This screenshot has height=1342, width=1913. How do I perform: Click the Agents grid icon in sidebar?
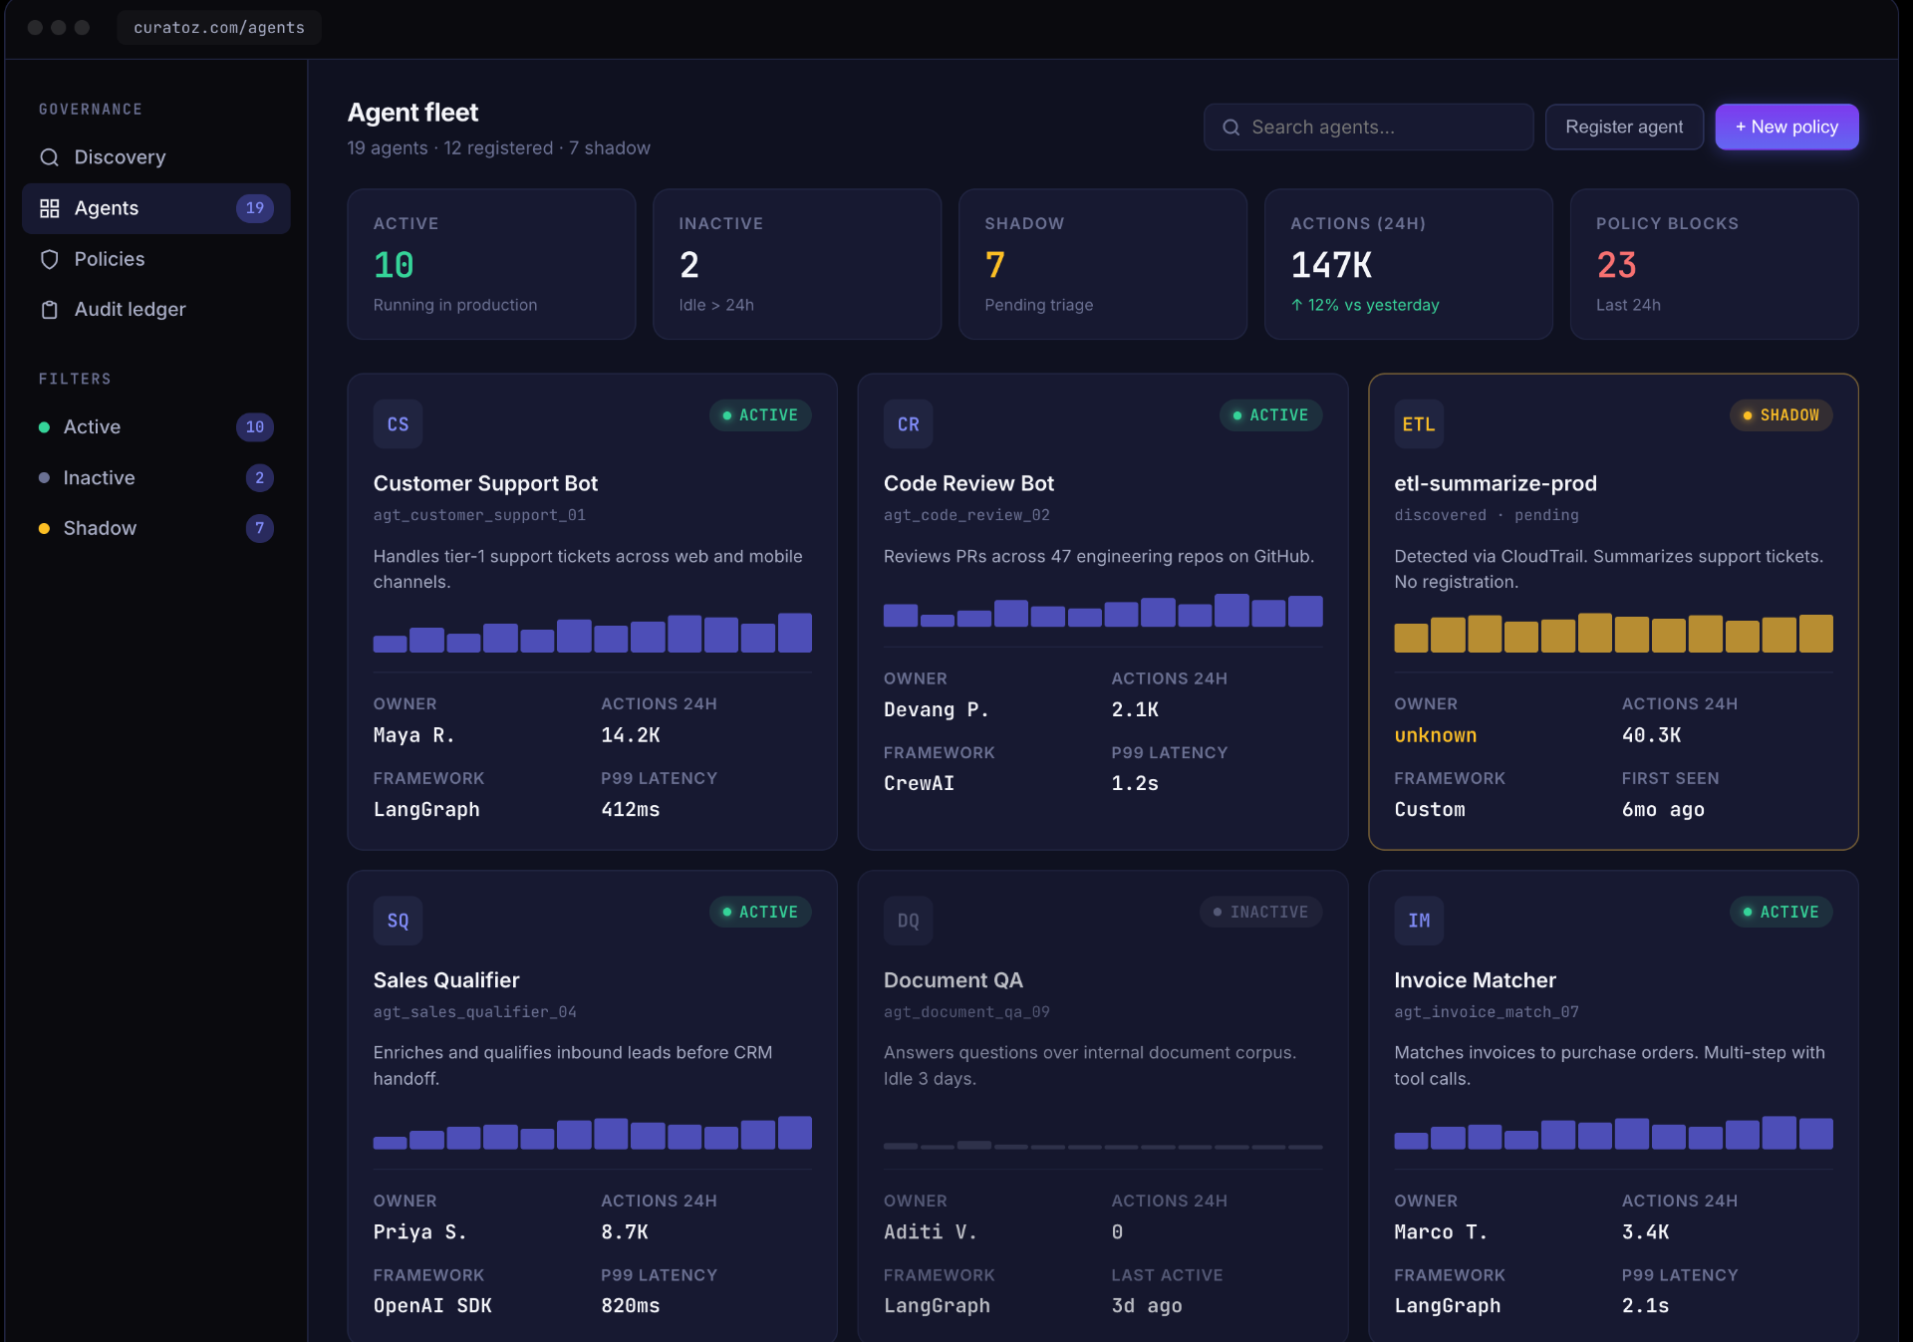pyautogui.click(x=49, y=208)
